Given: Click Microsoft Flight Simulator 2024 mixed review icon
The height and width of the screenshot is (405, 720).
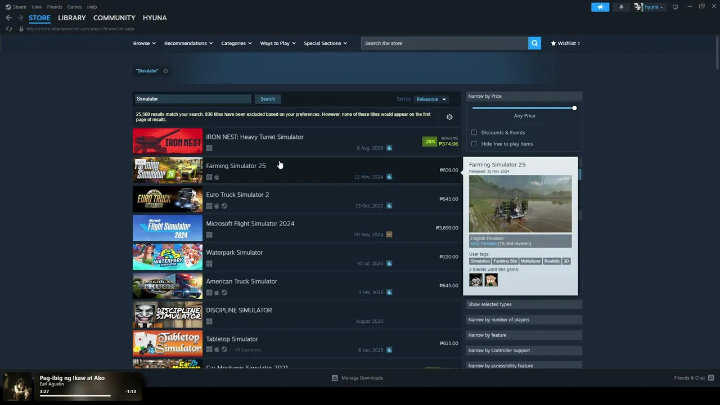Looking at the screenshot, I should 389,235.
